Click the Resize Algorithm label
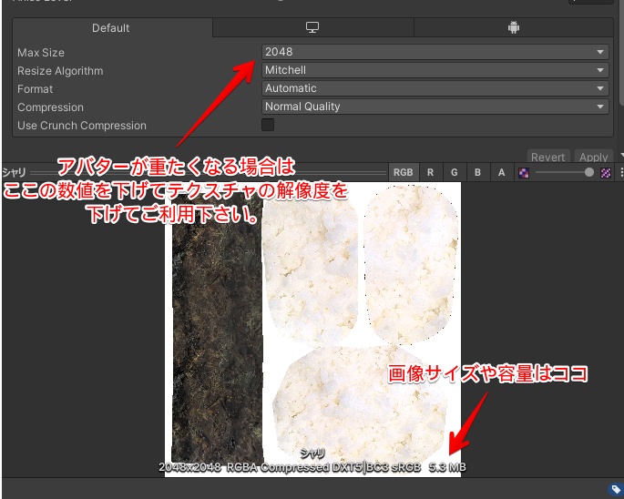The image size is (624, 499). click(60, 71)
